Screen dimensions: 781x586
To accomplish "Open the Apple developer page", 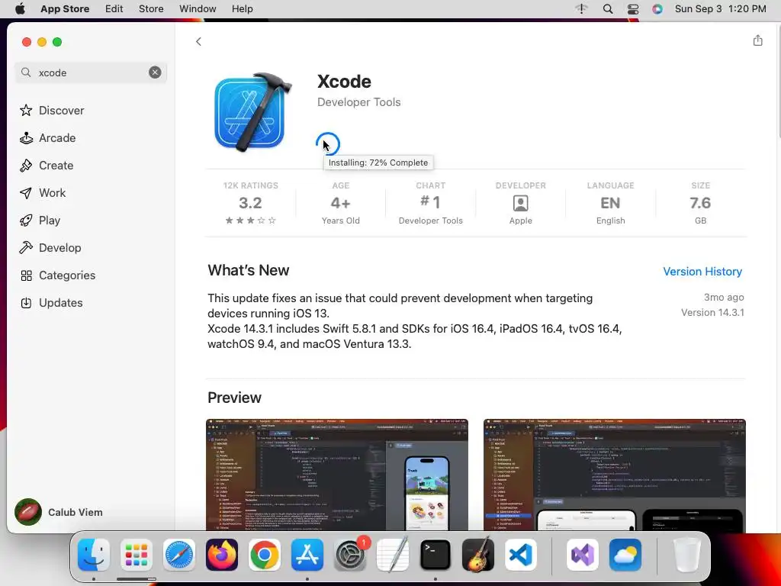I will 520,204.
